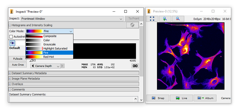Expand the Image Plane Metadata section
239x112 pixels.
10,79
